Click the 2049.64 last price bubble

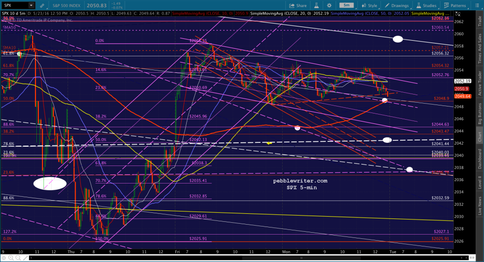pos(463,96)
